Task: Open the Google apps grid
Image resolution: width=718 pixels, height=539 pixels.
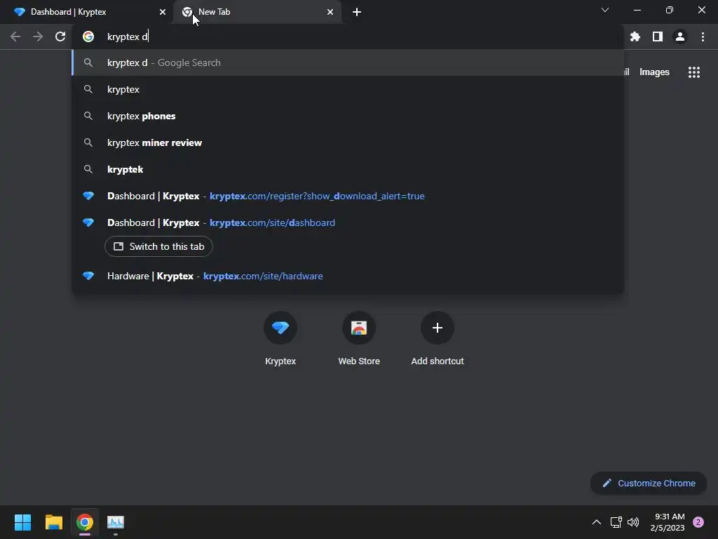Action: pyautogui.click(x=694, y=72)
